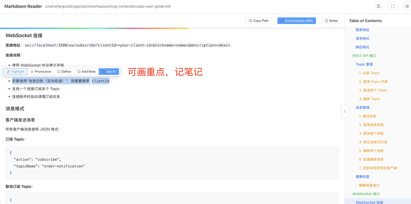Choose Define in the selection popup
Viewport: 411px width, 204px height.
click(x=64, y=71)
